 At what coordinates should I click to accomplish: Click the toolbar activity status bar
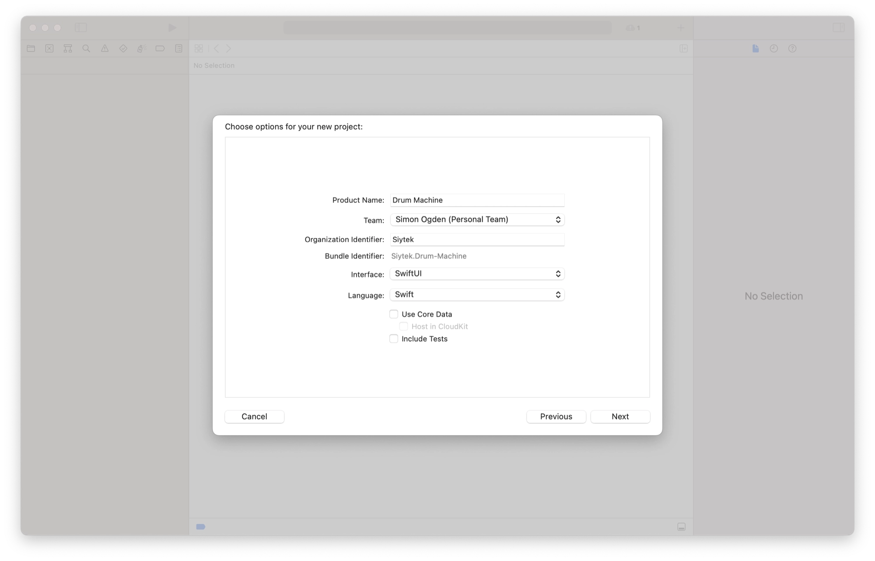(448, 28)
